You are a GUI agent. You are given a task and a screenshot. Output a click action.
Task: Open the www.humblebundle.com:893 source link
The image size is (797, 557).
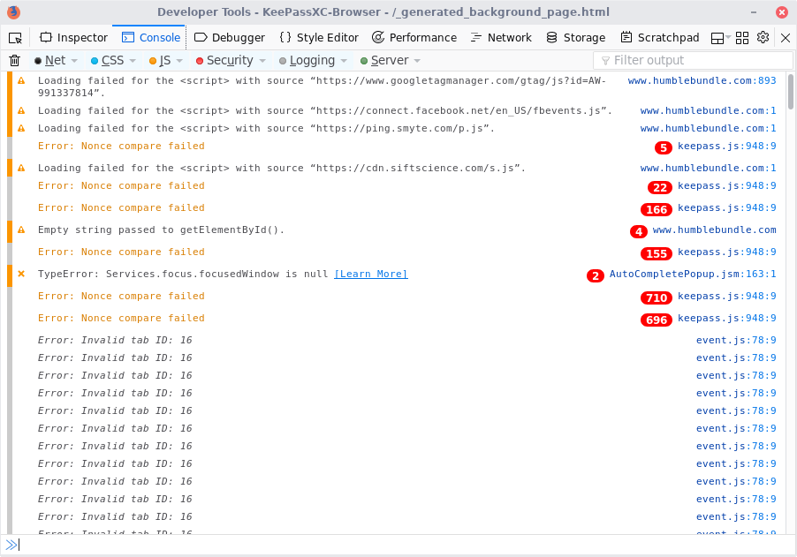click(702, 80)
